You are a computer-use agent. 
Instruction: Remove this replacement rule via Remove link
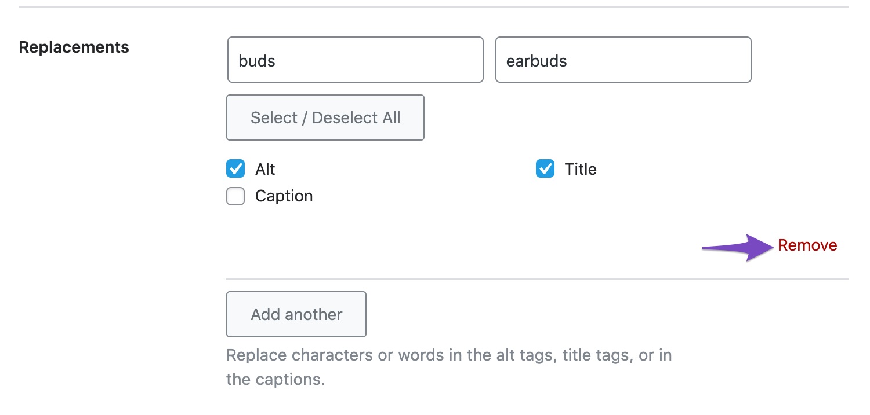[807, 245]
